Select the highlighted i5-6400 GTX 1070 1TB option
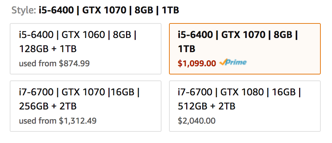The image size is (332, 143). tap(245, 49)
